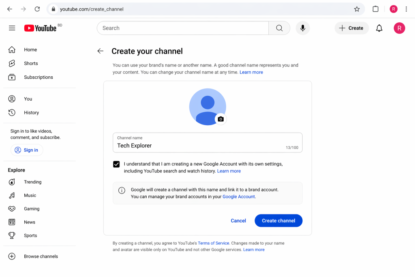Viewport: 415px width, 277px height.
Task: Click the Sign in button
Action: tap(27, 150)
